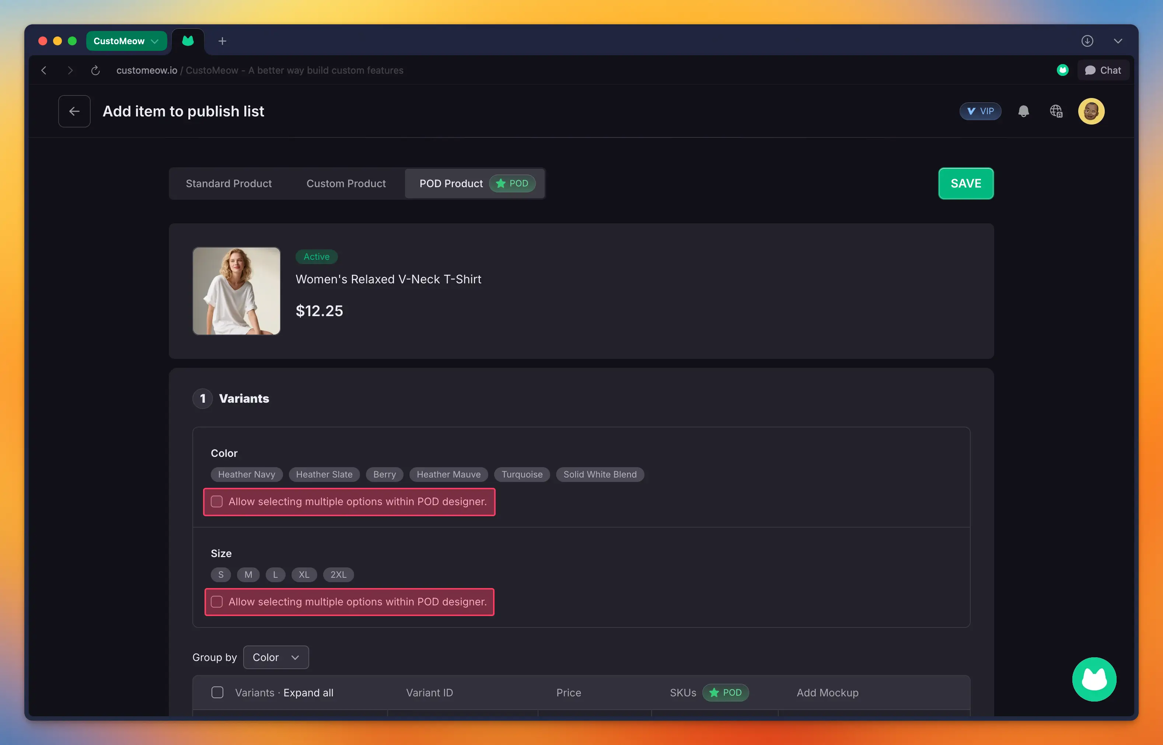The image size is (1163, 745).
Task: Expand the title bar chevron menu
Action: coord(1118,41)
